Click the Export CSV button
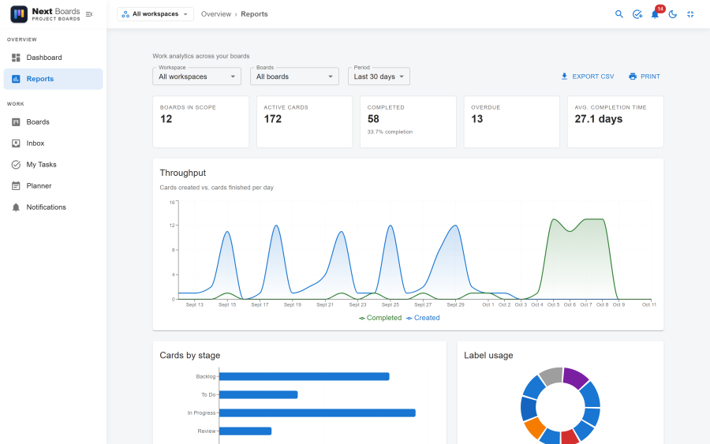 (x=587, y=76)
